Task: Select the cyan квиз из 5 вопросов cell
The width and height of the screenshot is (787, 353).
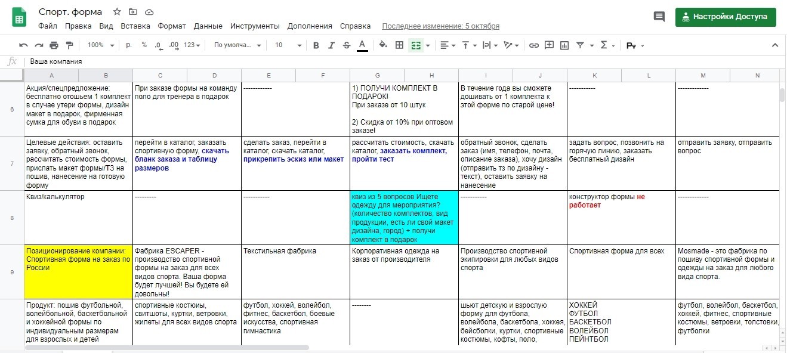Action: click(404, 218)
